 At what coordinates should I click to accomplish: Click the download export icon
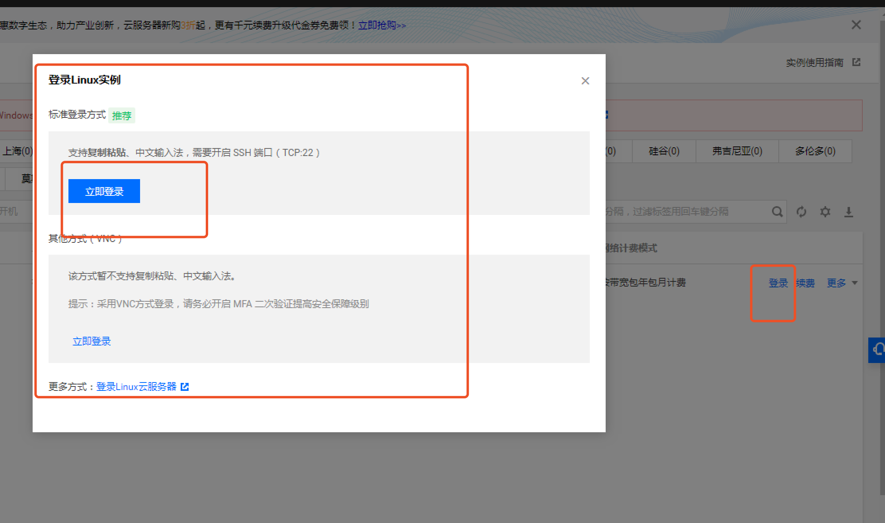[848, 211]
